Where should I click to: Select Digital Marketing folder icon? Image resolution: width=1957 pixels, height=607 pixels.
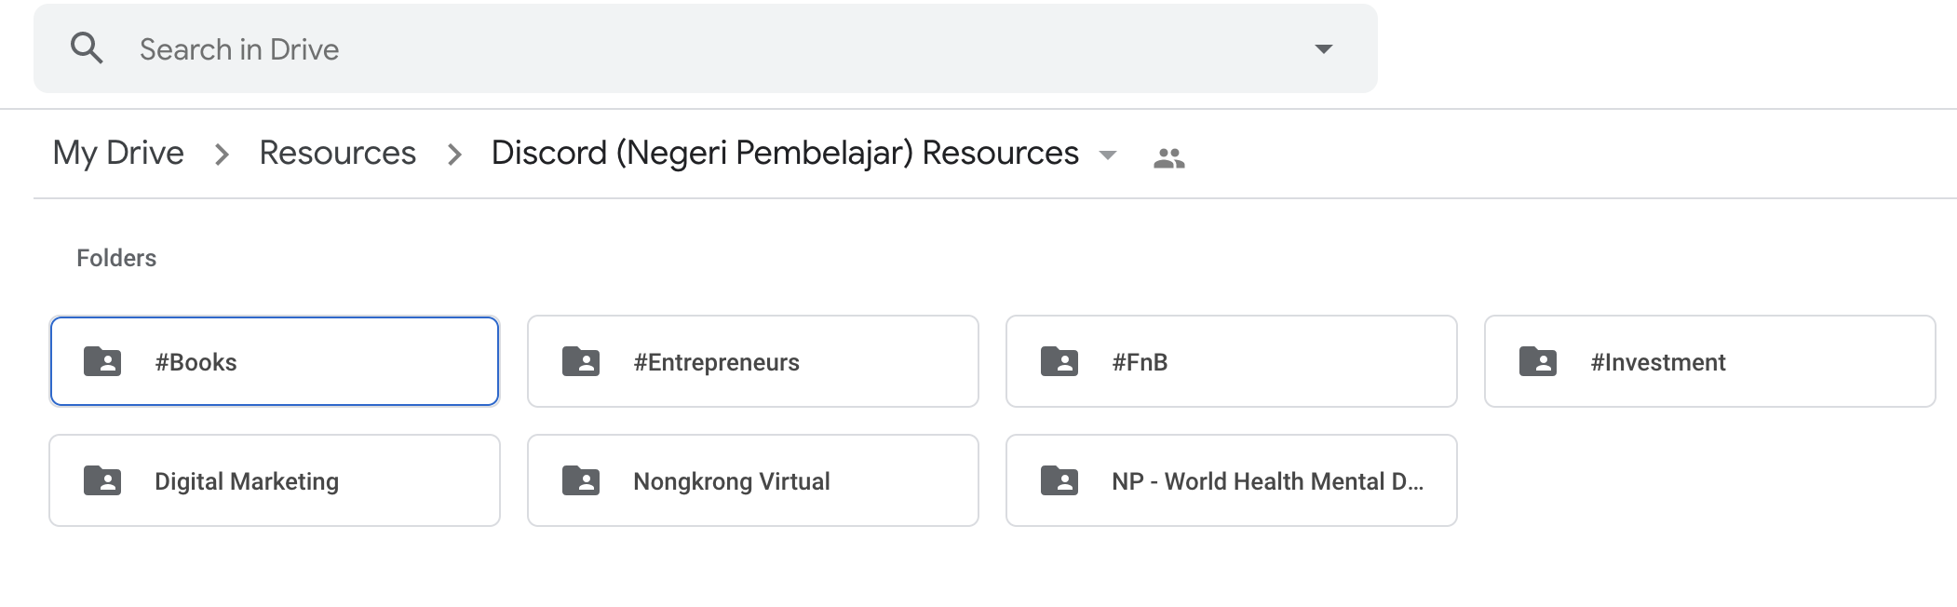coord(102,480)
